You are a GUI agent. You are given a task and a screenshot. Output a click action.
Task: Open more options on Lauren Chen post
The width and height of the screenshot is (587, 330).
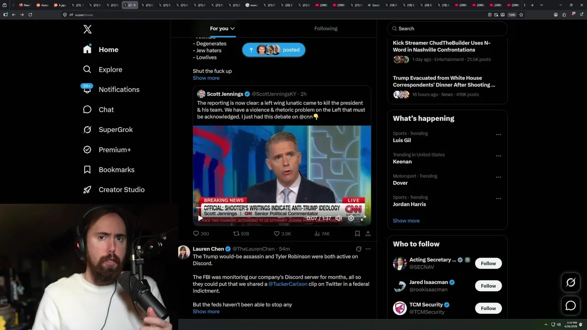(x=368, y=249)
